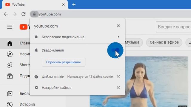
Task: Click the Главная home icon
Action: tap(10, 43)
